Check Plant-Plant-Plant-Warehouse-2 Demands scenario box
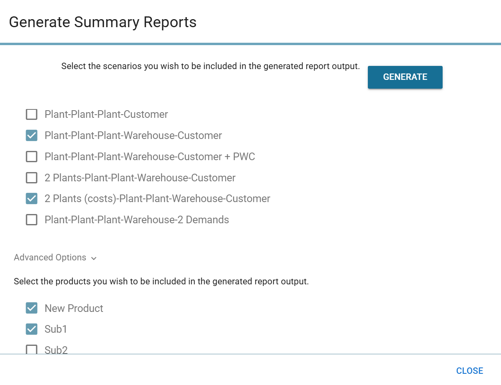Image resolution: width=501 pixels, height=385 pixels. point(32,220)
